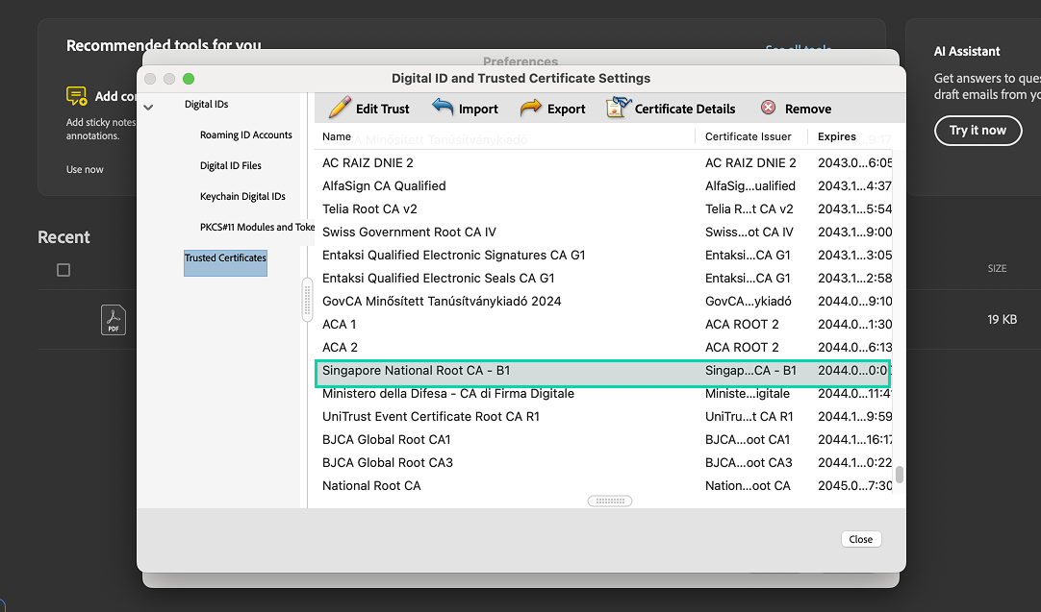The width and height of the screenshot is (1041, 612).
Task: Click the Edit Trust pencil icon
Action: (x=340, y=108)
